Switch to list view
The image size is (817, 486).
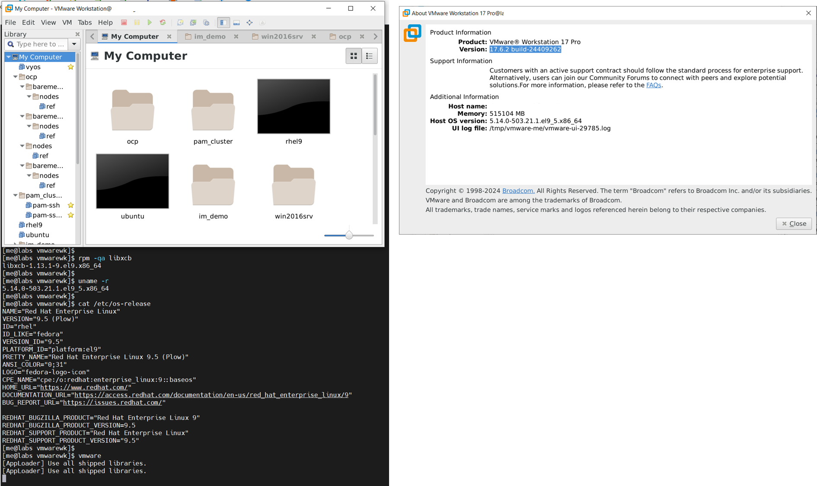point(370,56)
